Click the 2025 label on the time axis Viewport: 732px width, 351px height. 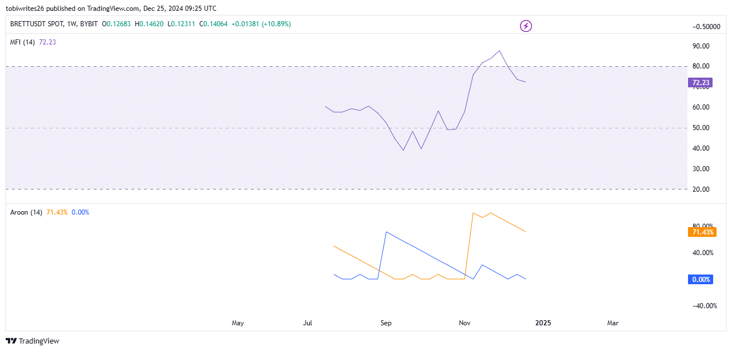point(543,323)
